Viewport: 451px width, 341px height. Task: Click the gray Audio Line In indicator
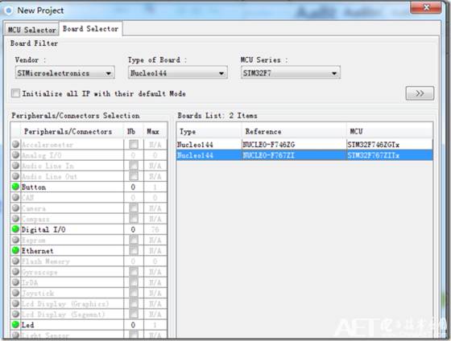(15, 166)
